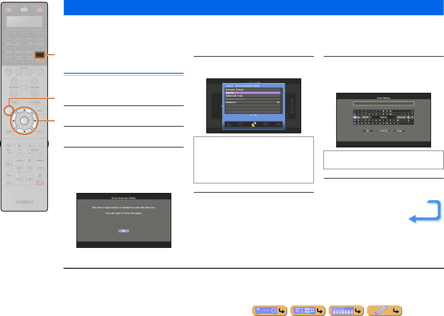Click Clear below the on-screen keyboard
The height and width of the screenshot is (316, 444).
coord(399,131)
